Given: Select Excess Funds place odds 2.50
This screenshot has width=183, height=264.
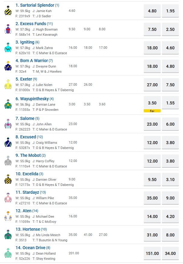Looking at the screenshot, I should click(170, 29).
